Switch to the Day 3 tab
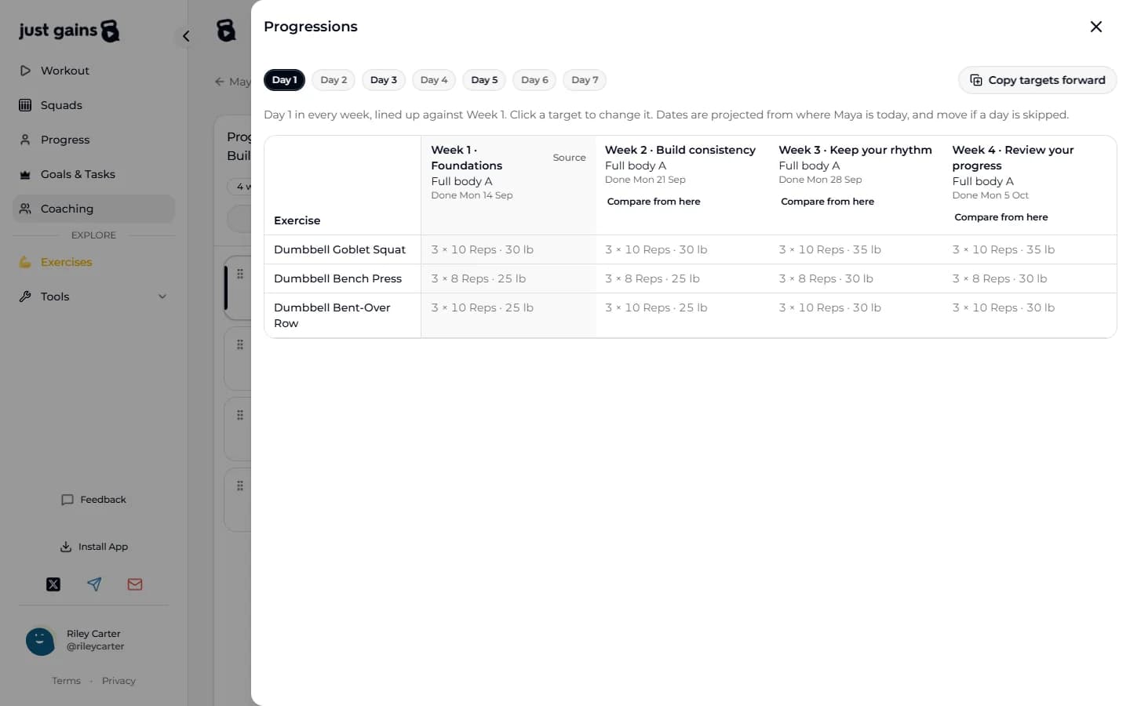 tap(384, 80)
